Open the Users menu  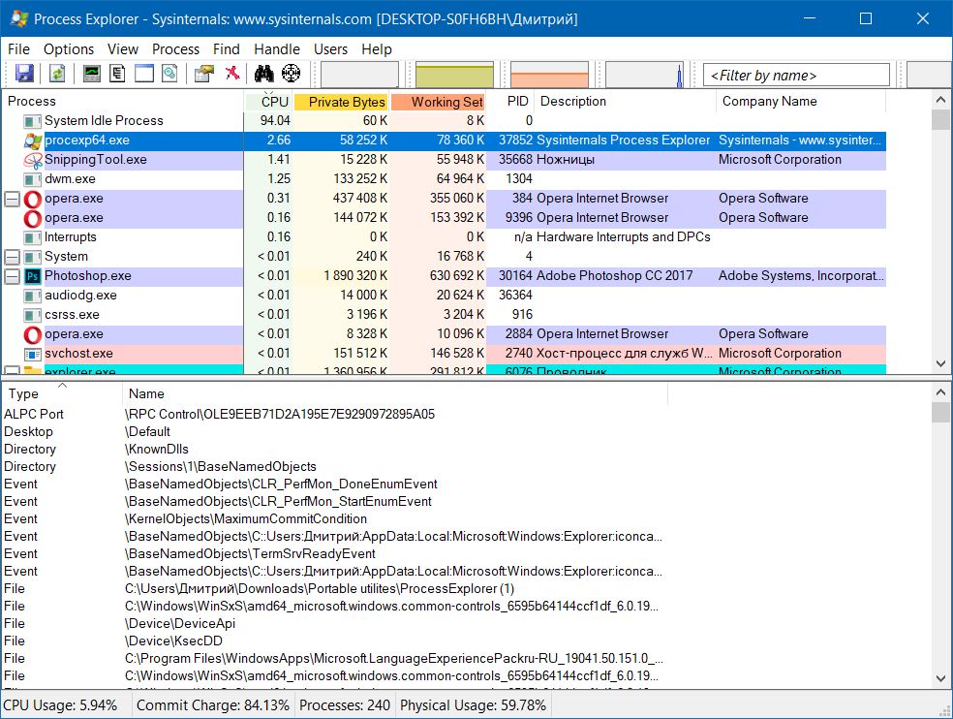pyautogui.click(x=330, y=49)
